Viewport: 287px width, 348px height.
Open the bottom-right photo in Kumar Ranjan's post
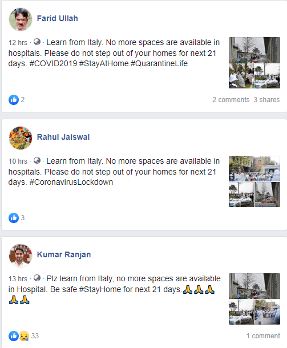click(x=267, y=312)
